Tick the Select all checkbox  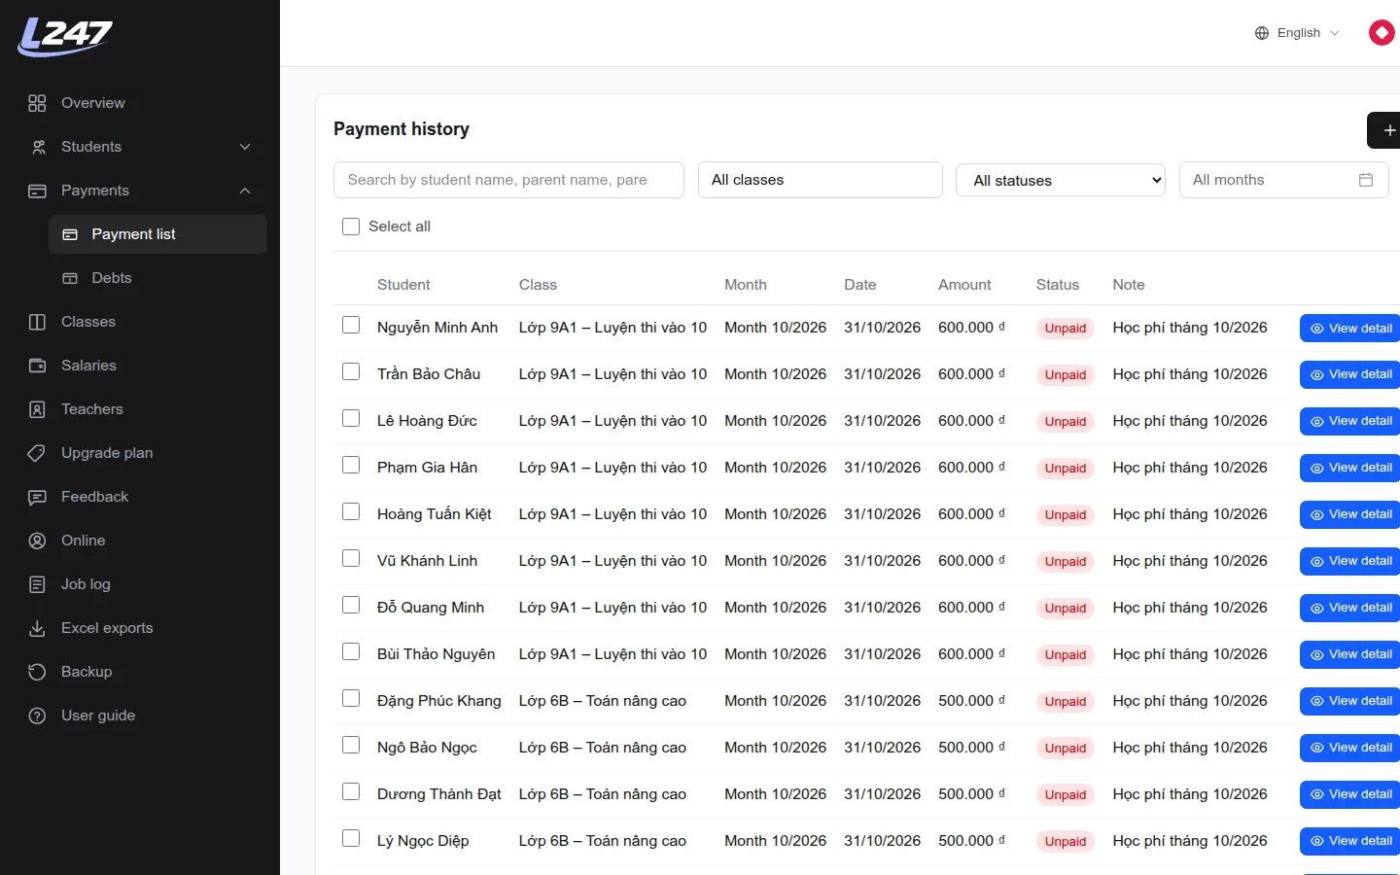pyautogui.click(x=351, y=227)
